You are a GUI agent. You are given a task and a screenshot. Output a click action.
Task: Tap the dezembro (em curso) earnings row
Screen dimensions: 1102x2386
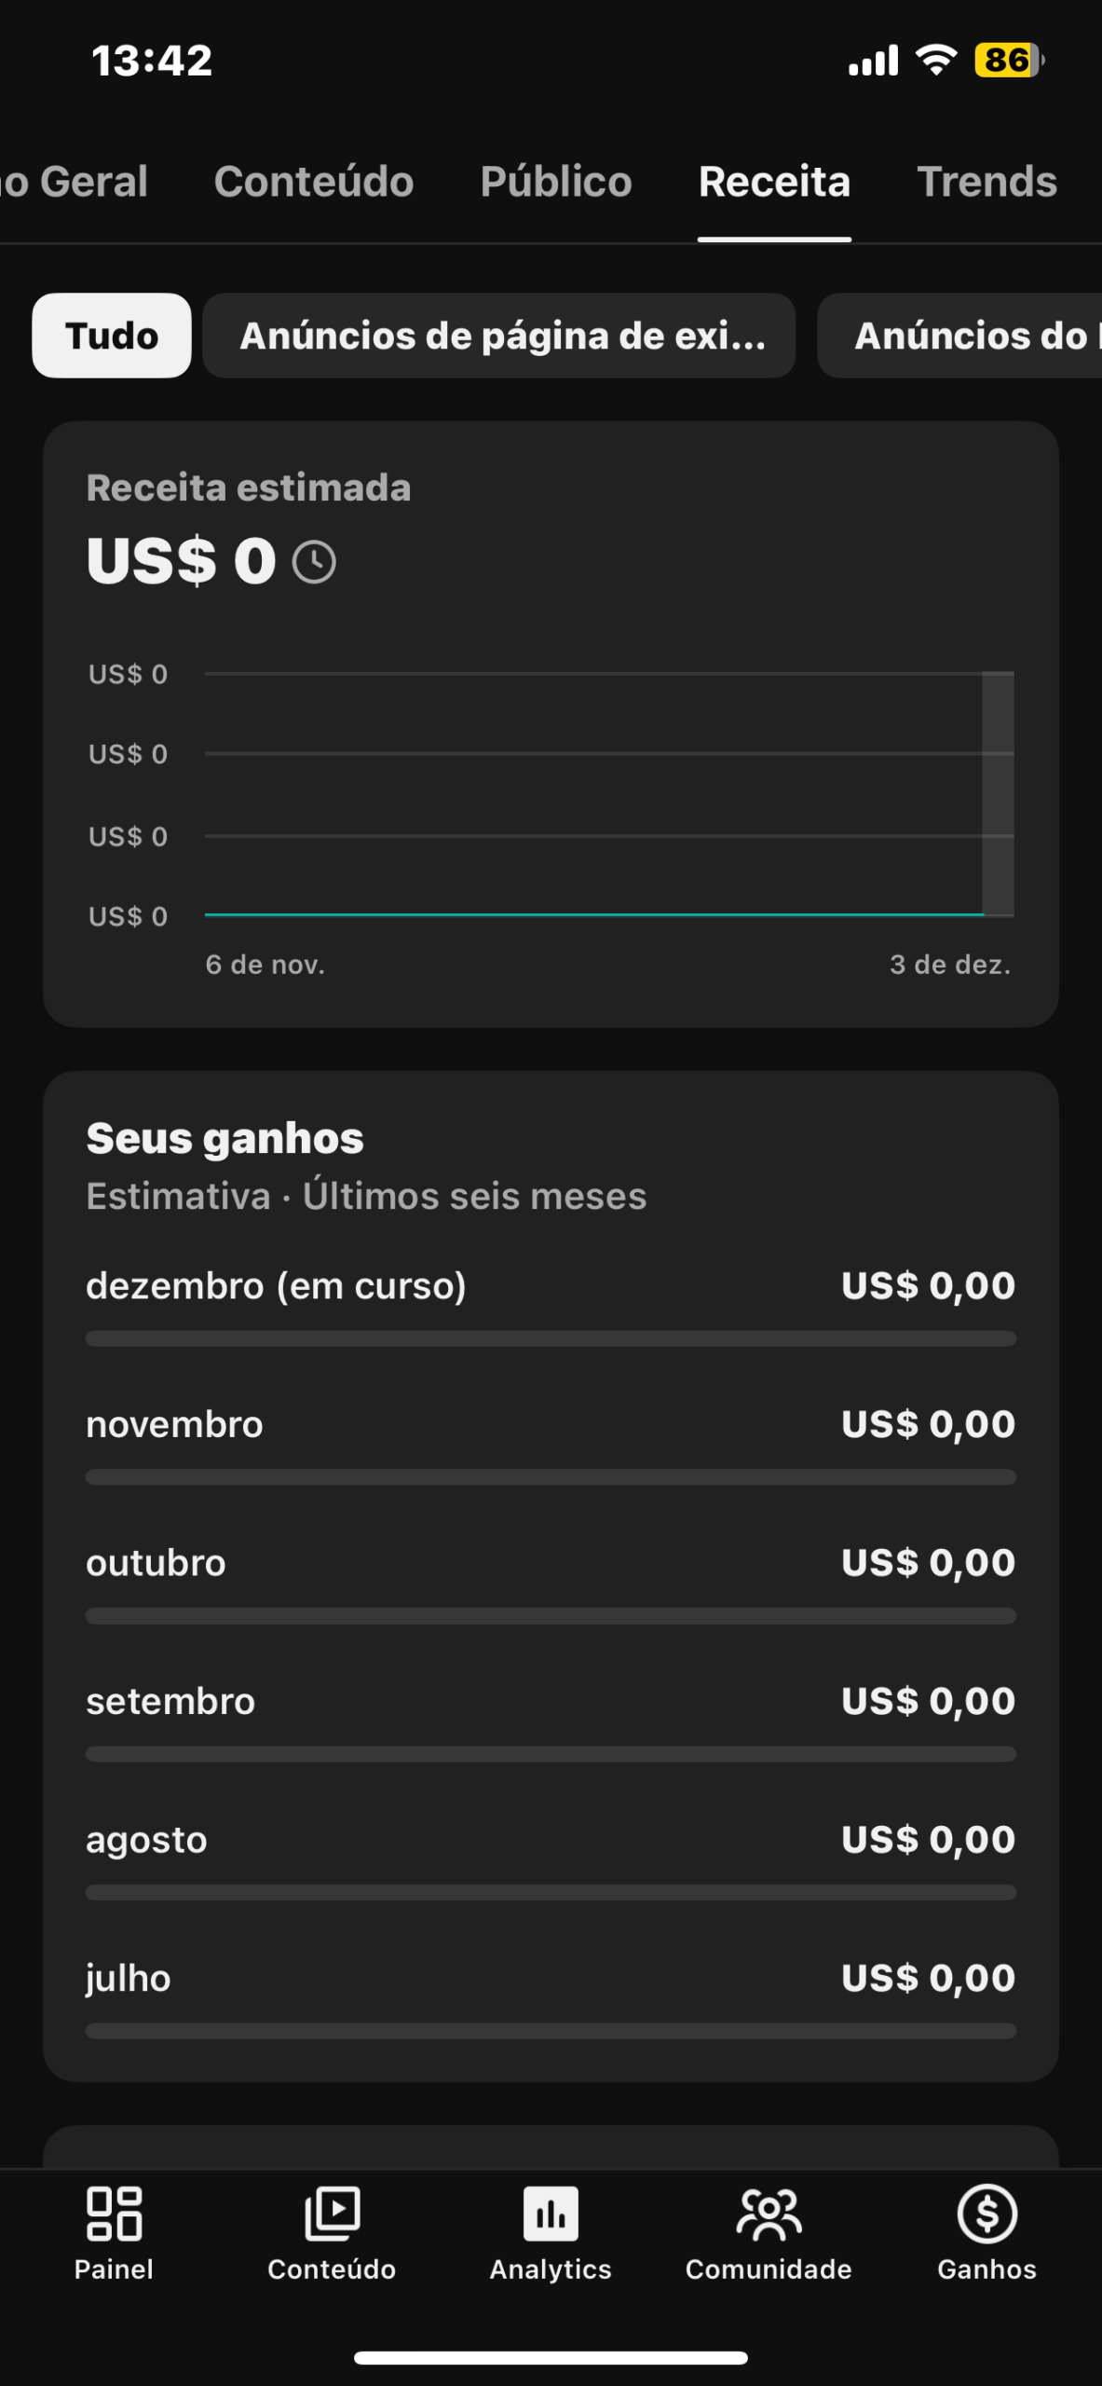[550, 1287]
